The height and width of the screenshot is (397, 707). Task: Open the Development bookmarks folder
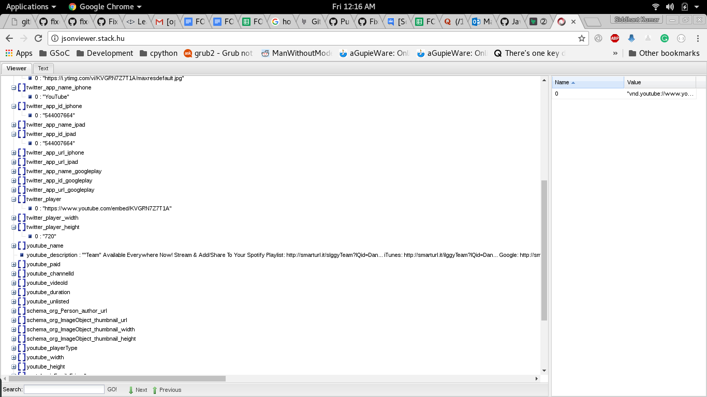(105, 53)
